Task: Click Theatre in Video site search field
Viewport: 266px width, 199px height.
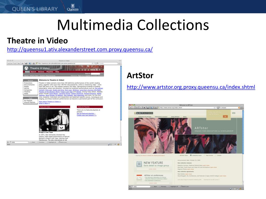Action: pos(96,74)
